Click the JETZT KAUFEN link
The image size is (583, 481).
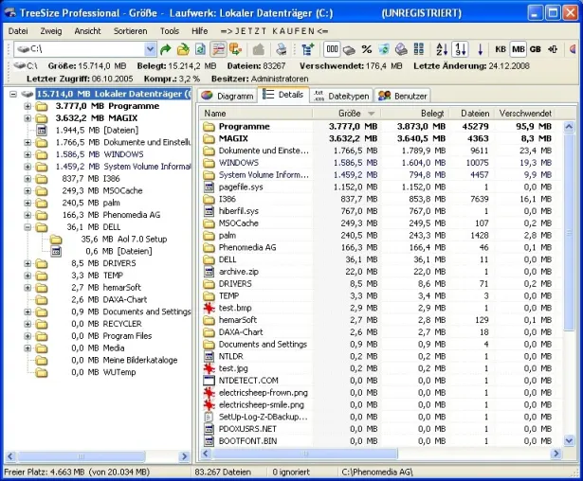click(274, 31)
